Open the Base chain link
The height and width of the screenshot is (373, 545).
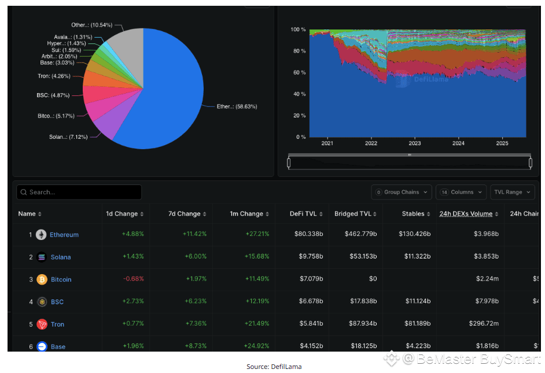58,346
